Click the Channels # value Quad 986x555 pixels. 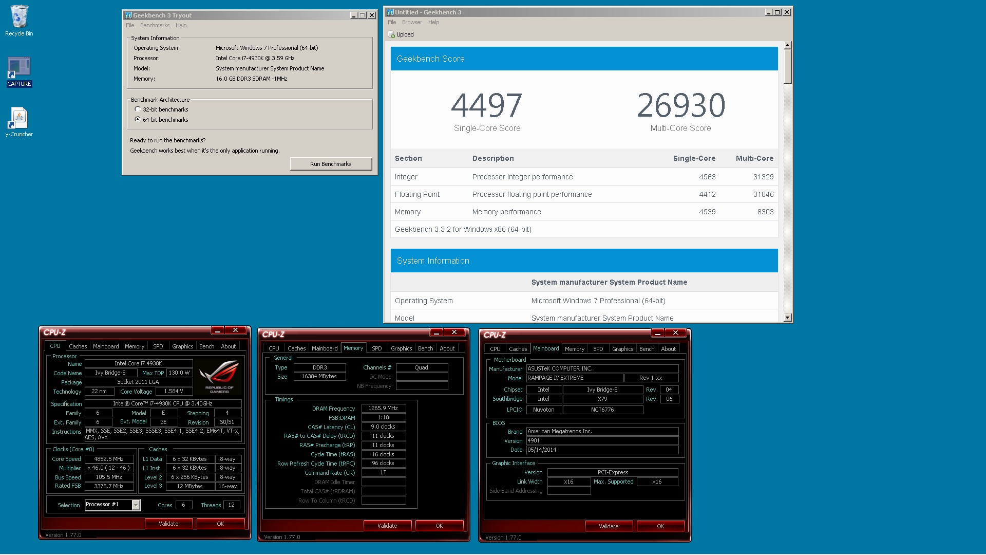(422, 367)
